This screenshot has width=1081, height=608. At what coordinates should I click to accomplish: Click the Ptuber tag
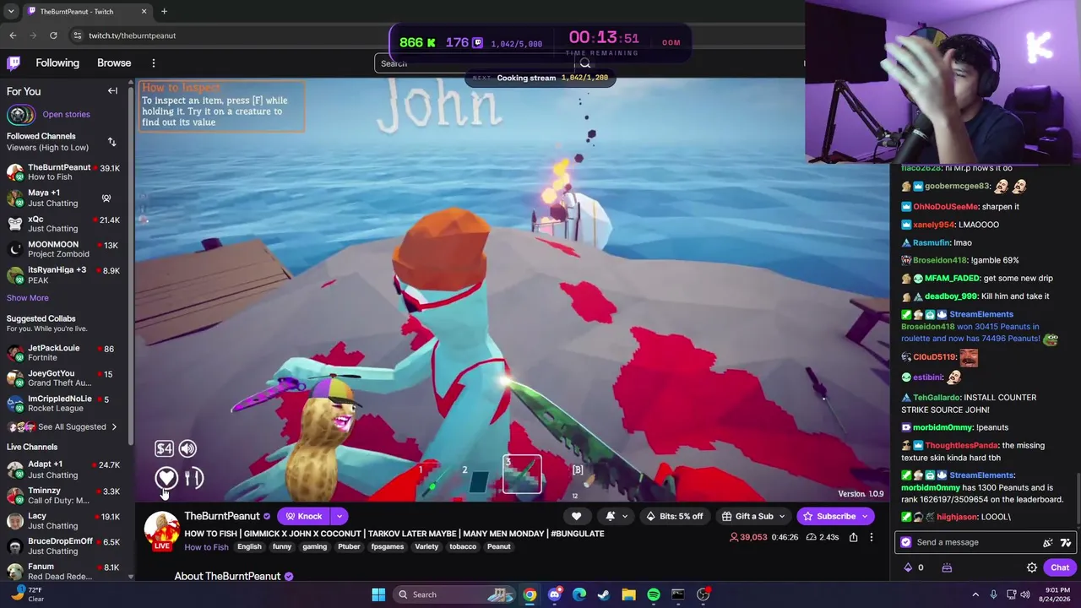coord(349,547)
